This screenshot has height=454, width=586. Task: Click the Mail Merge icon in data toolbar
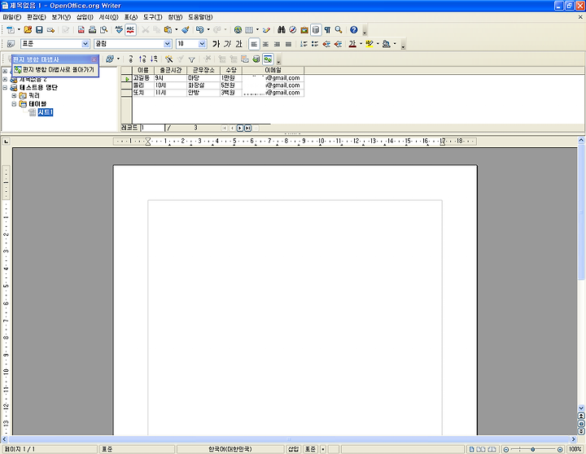tap(245, 59)
